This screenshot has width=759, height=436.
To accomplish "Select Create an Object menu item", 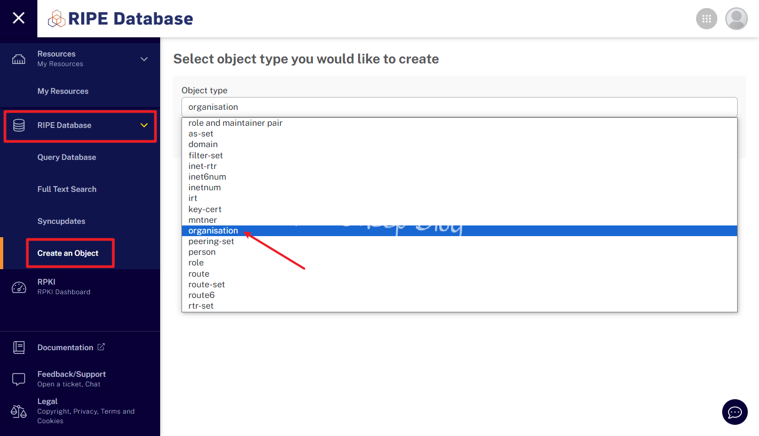I will (68, 253).
